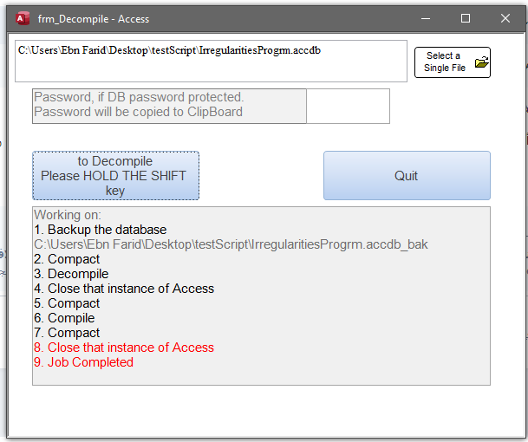Click step 4 Close that instance line
528x442 pixels.
tap(124, 289)
